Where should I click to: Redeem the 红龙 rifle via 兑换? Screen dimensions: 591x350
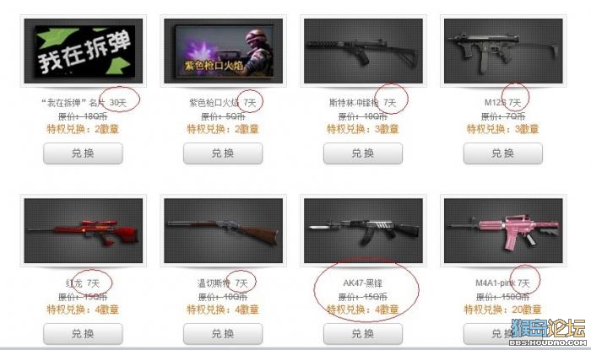point(83,333)
